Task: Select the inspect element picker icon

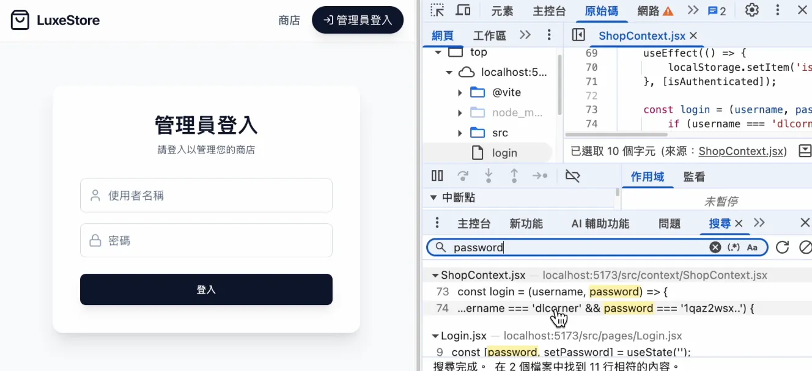Action: click(437, 10)
